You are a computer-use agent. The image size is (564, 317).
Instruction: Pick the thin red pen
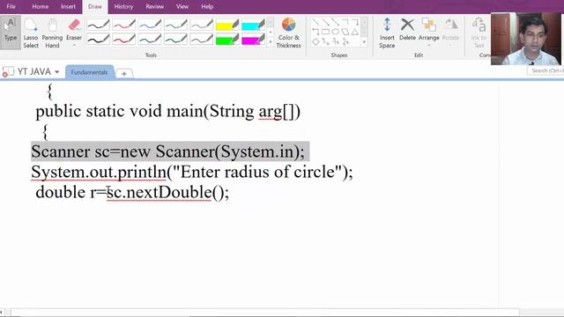(x=123, y=25)
